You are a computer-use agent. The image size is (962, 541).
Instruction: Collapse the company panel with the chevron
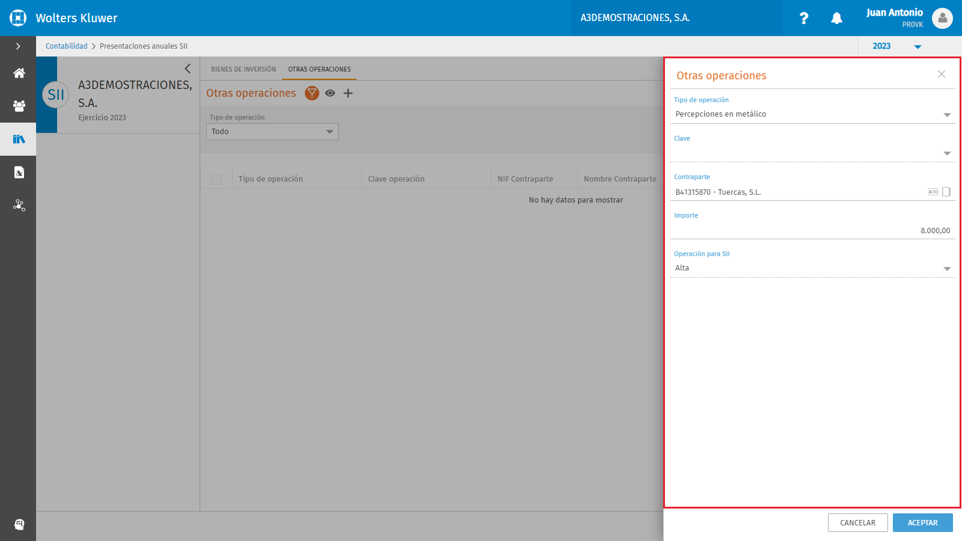coord(188,69)
